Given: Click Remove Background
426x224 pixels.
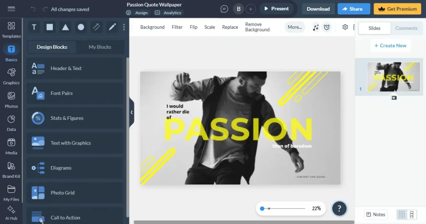Looking at the screenshot, I should (x=257, y=27).
